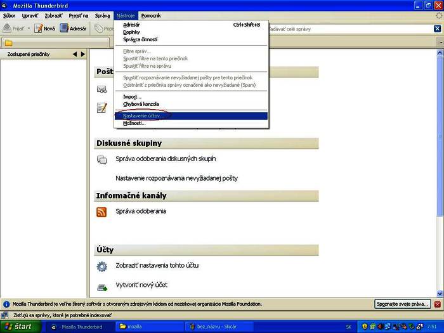The image size is (444, 333).
Task: Click the scroll down arrow
Action: click(x=440, y=294)
